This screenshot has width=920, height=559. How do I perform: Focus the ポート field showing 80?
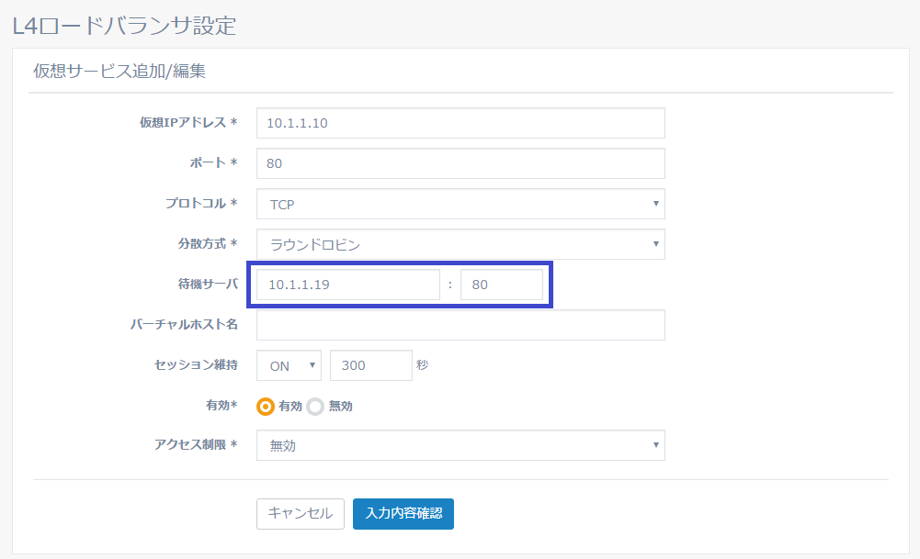[x=460, y=163]
